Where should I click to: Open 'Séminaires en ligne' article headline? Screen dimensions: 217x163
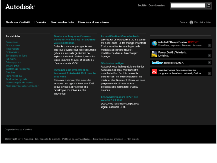coord(113,63)
